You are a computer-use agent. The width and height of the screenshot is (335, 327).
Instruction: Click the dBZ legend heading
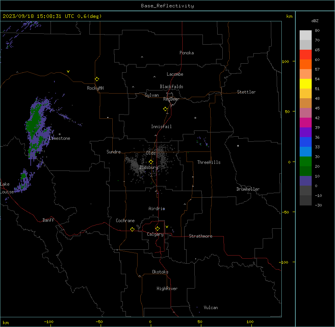click(x=315, y=21)
